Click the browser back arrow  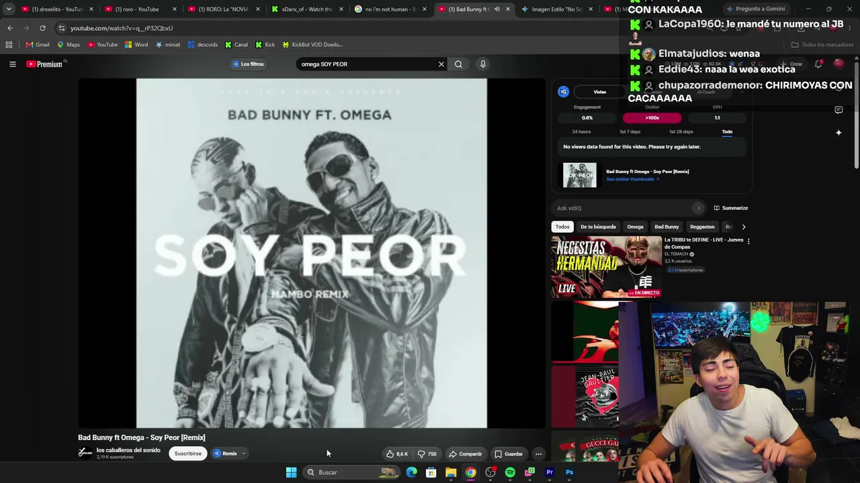(x=10, y=28)
